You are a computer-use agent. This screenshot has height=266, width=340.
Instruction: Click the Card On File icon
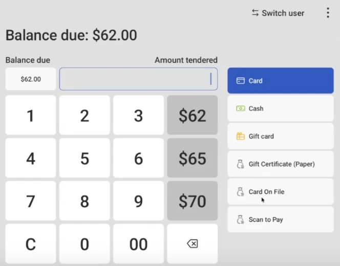(x=241, y=192)
